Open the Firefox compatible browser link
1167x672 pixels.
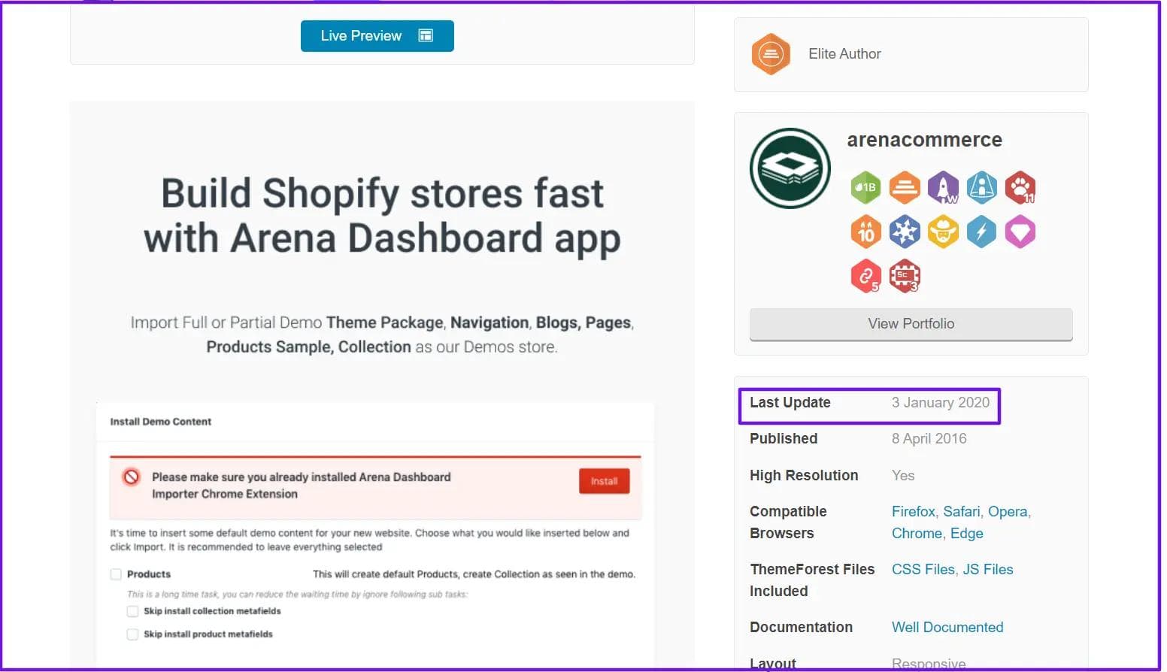913,512
